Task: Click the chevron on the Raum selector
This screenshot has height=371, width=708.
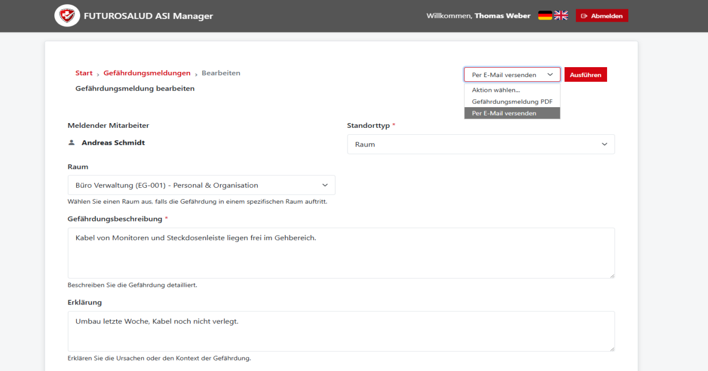Action: (x=324, y=184)
